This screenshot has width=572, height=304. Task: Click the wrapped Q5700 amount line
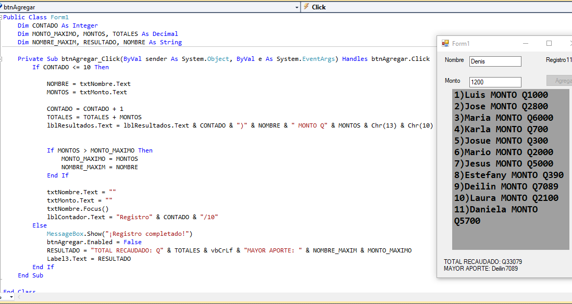click(x=467, y=221)
